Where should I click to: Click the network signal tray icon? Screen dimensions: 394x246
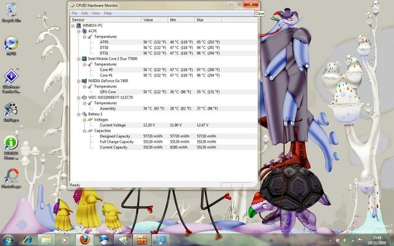click(x=353, y=240)
